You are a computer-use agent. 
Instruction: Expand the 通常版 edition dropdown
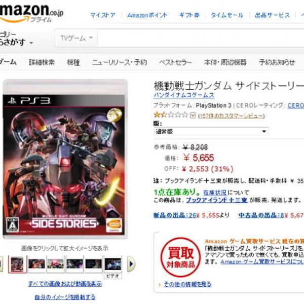[x=211, y=131]
